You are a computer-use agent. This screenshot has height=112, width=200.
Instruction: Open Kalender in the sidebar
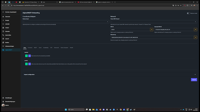[11, 31]
